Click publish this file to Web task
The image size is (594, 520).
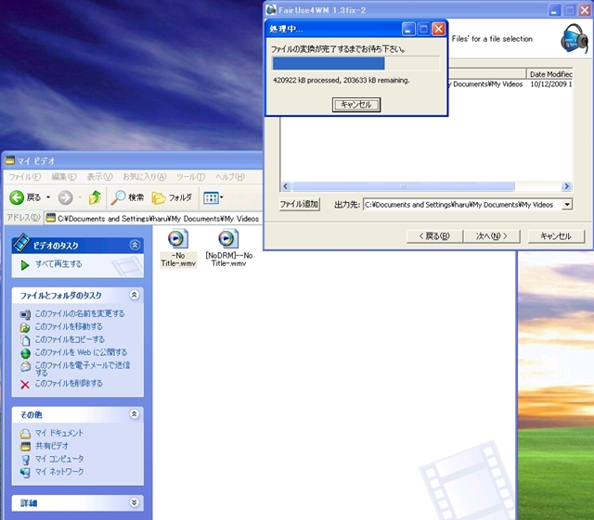pos(81,352)
